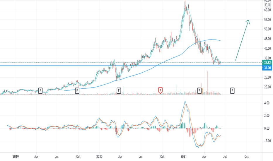Click the 20.00 price axis value
The height and width of the screenshot is (161, 273).
(x=267, y=87)
